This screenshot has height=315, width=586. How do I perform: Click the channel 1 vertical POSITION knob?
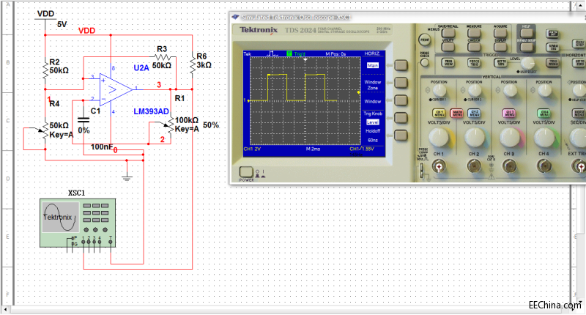[439, 90]
